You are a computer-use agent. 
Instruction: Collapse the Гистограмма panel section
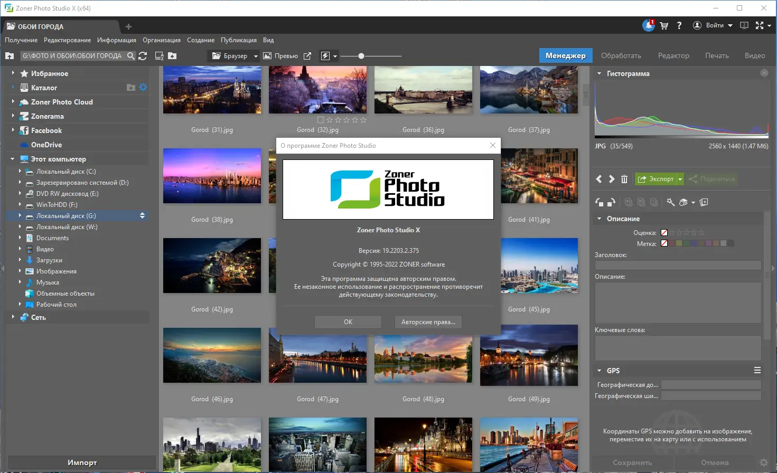(x=599, y=73)
